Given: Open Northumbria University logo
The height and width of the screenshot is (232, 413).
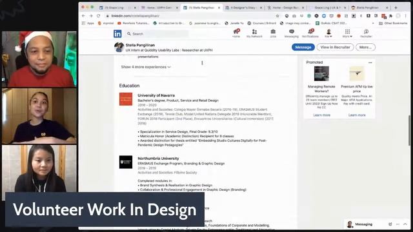Looking at the screenshot, I should [126, 162].
